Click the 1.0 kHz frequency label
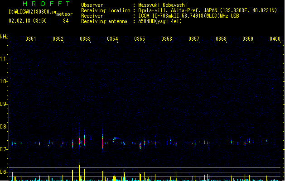 point(4,81)
